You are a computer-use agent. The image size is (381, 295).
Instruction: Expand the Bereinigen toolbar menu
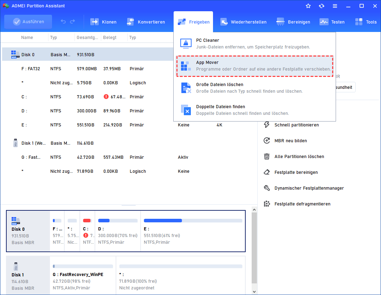point(293,22)
